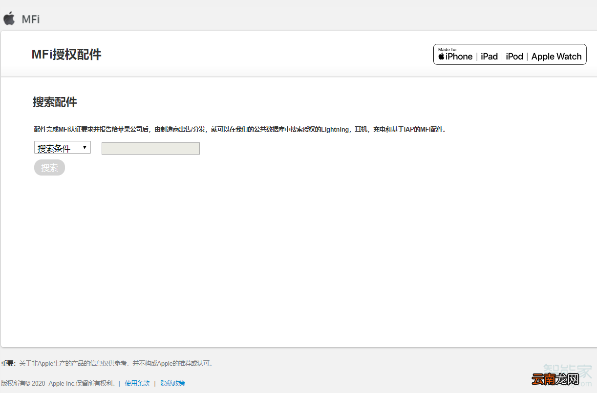Open the 使用条款 link
The height and width of the screenshot is (393, 597).
click(137, 383)
